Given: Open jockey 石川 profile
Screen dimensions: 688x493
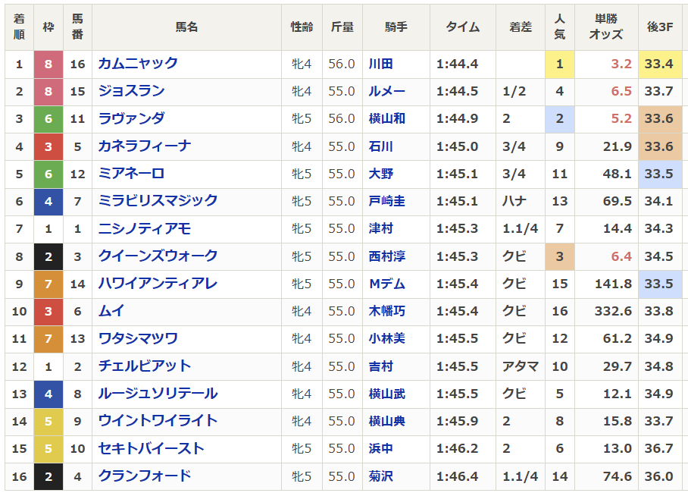Looking at the screenshot, I should point(380,146).
